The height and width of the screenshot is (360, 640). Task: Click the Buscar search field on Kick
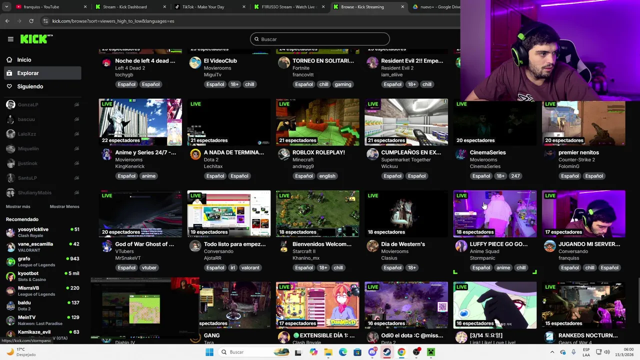pos(320,39)
